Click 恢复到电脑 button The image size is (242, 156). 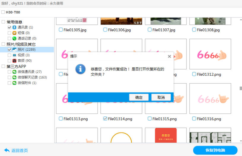pyautogui.click(x=215, y=150)
